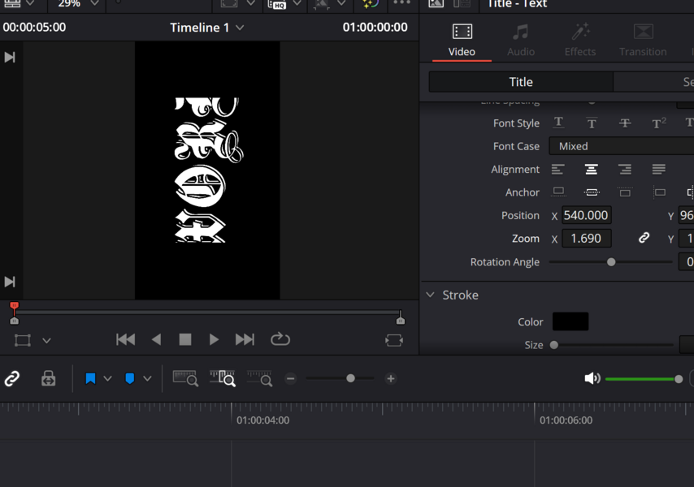Screen dimensions: 694x487
Task: Select right text alignment
Action: 625,170
